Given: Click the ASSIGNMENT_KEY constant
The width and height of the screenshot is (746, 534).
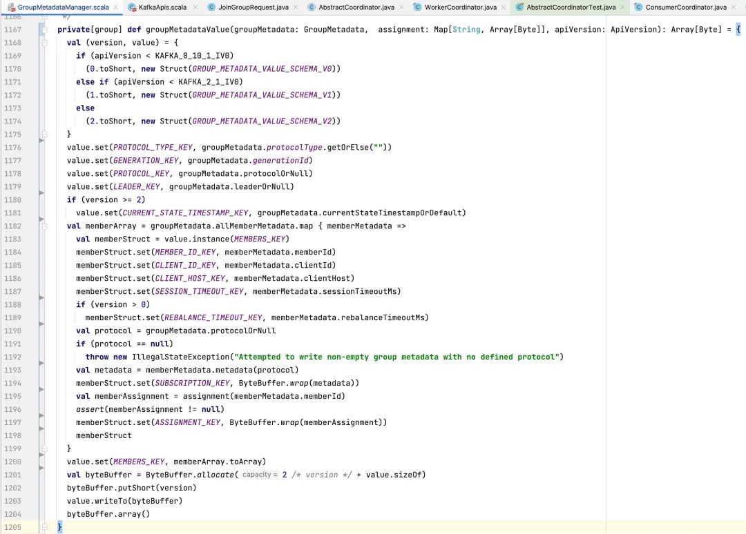Looking at the screenshot, I should click(x=187, y=422).
